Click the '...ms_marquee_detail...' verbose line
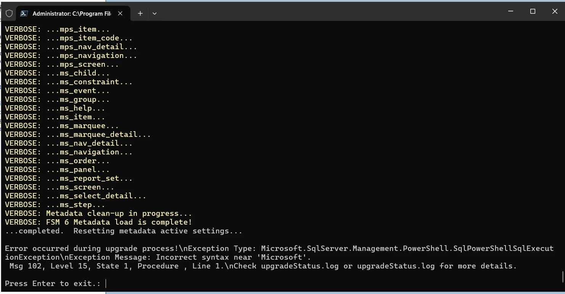The height and width of the screenshot is (294, 565). [98, 134]
